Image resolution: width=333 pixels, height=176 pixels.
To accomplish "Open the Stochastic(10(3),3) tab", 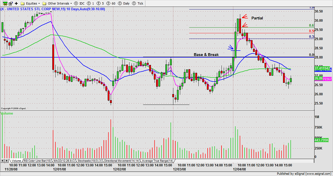I will tap(90, 161).
